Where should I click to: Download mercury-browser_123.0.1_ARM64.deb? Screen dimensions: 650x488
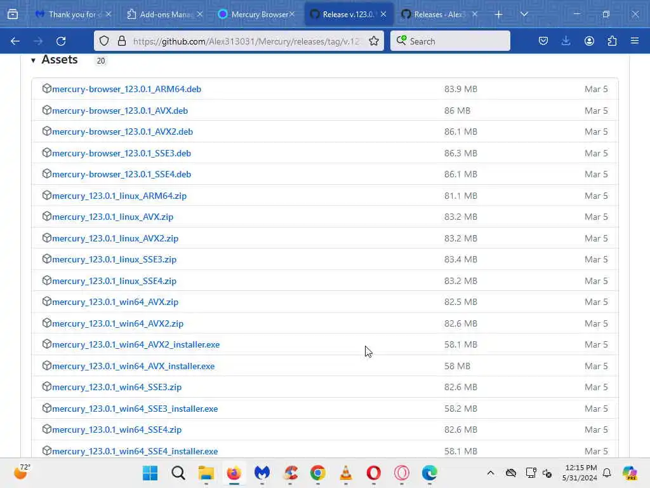[x=126, y=89]
